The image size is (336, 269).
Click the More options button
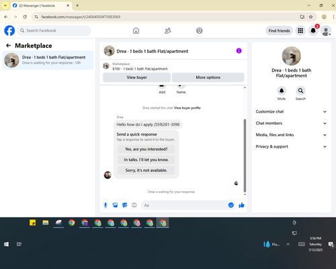pos(208,77)
